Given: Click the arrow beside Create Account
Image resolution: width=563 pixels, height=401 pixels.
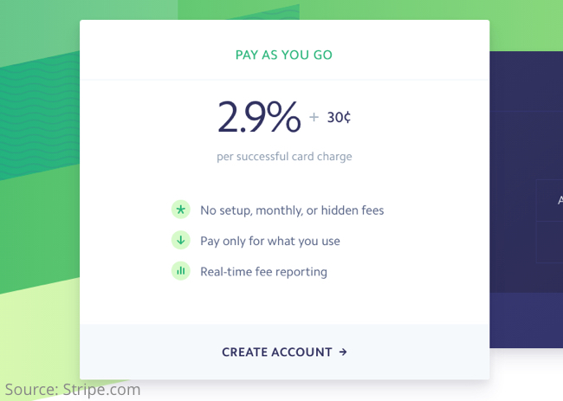Looking at the screenshot, I should tap(343, 352).
